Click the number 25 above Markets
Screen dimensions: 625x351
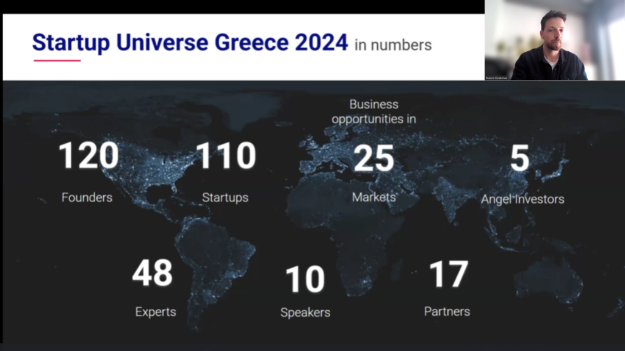coord(374,158)
